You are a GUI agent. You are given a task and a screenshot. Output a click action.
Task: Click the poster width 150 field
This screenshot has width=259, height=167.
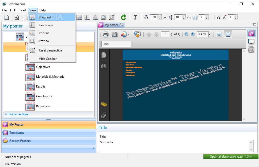(154, 17)
